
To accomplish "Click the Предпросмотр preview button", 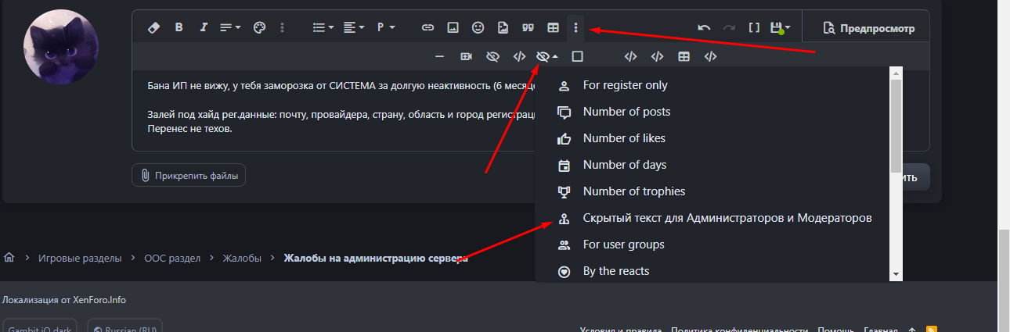I will 869,28.
